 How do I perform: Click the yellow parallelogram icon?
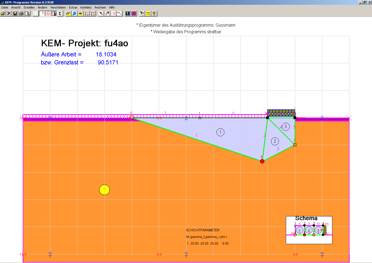pos(68,13)
